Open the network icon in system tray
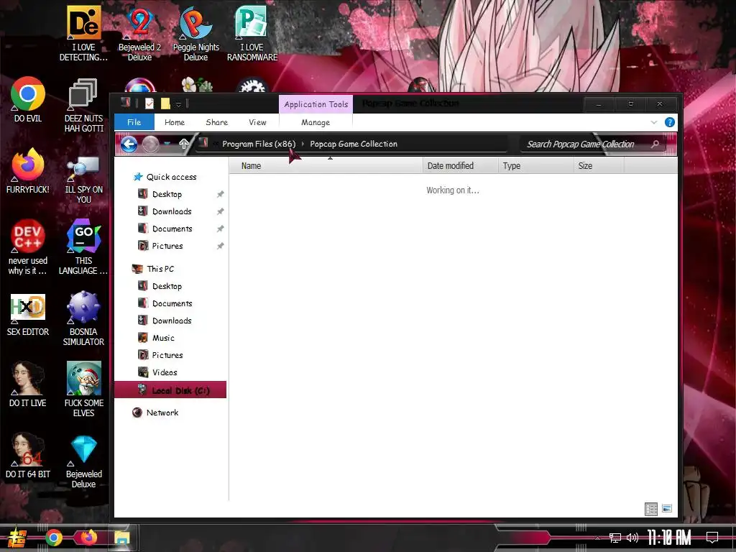The width and height of the screenshot is (736, 552). pos(615,538)
